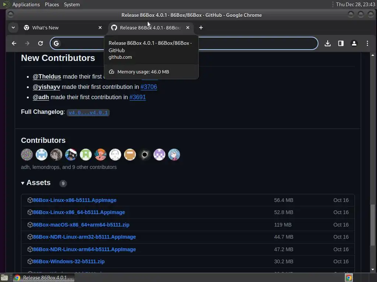
Task: Open the tab search dropdown arrow
Action: point(13,28)
